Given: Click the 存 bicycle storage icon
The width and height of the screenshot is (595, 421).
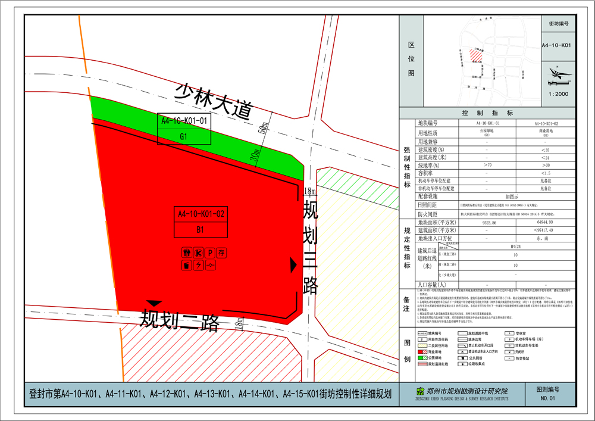Looking at the screenshot, I should [221, 252].
